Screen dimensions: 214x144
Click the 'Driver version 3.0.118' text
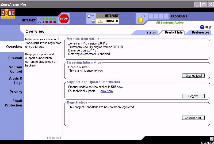(82, 50)
